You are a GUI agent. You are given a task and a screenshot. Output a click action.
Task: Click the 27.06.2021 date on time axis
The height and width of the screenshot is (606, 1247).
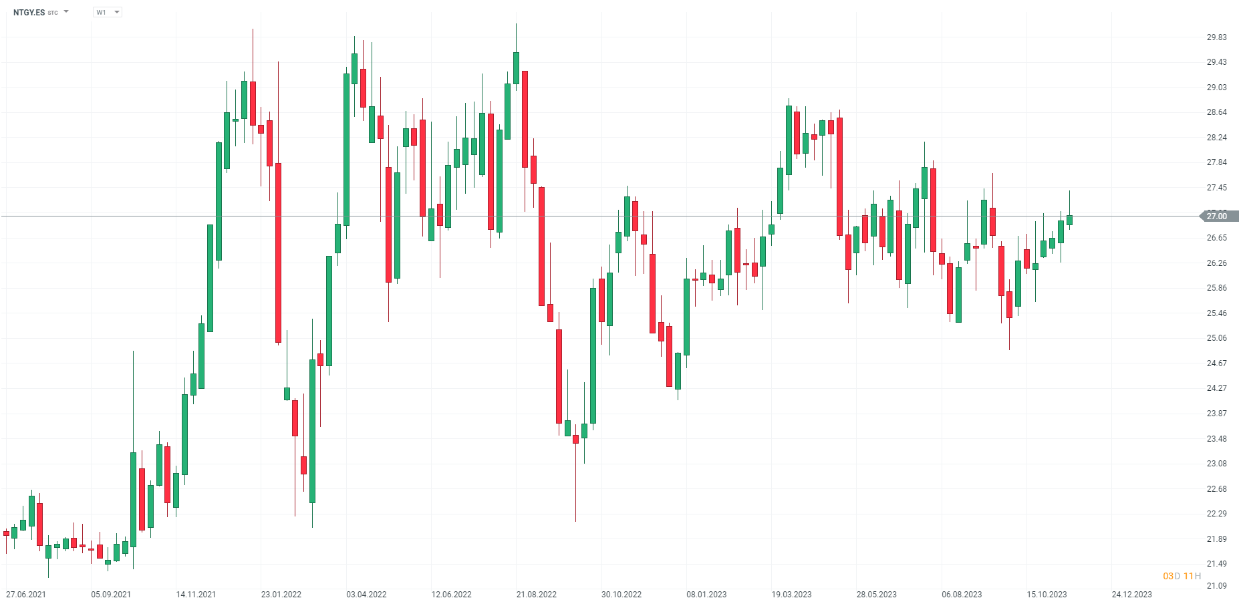pyautogui.click(x=26, y=595)
